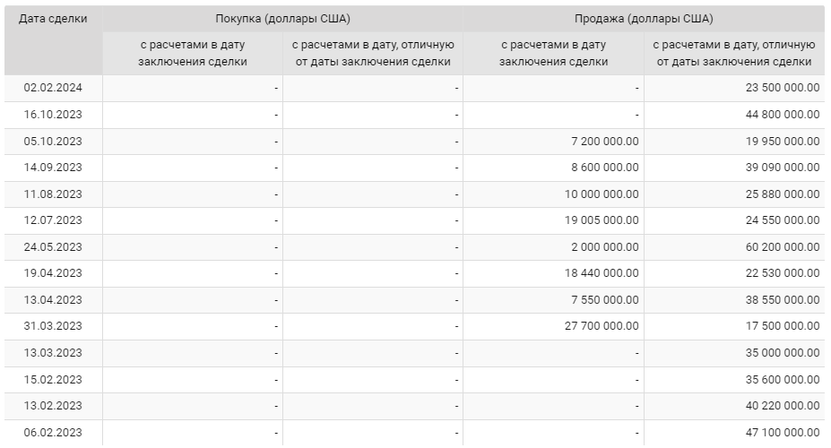Click the date cell 24.05.2023
831x448 pixels.
tap(53, 247)
